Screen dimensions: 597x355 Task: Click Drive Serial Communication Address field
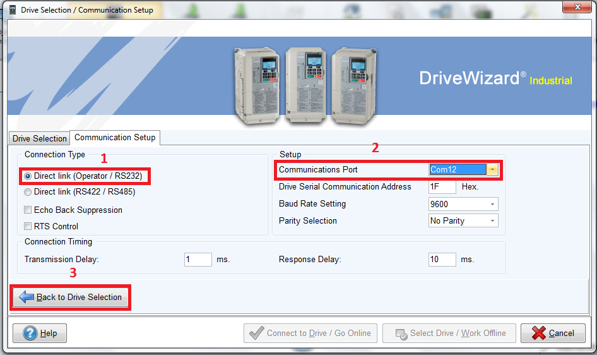point(442,186)
